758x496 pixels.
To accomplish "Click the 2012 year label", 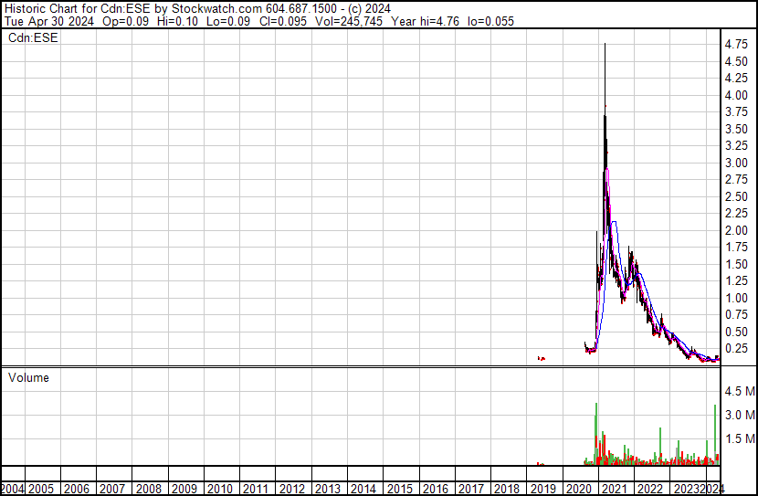I will pyautogui.click(x=291, y=489).
